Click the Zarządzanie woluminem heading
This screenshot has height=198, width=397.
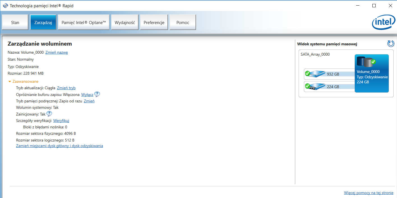(40, 44)
